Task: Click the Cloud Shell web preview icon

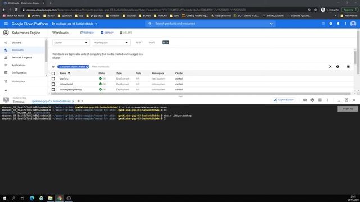Action: pos(320,100)
